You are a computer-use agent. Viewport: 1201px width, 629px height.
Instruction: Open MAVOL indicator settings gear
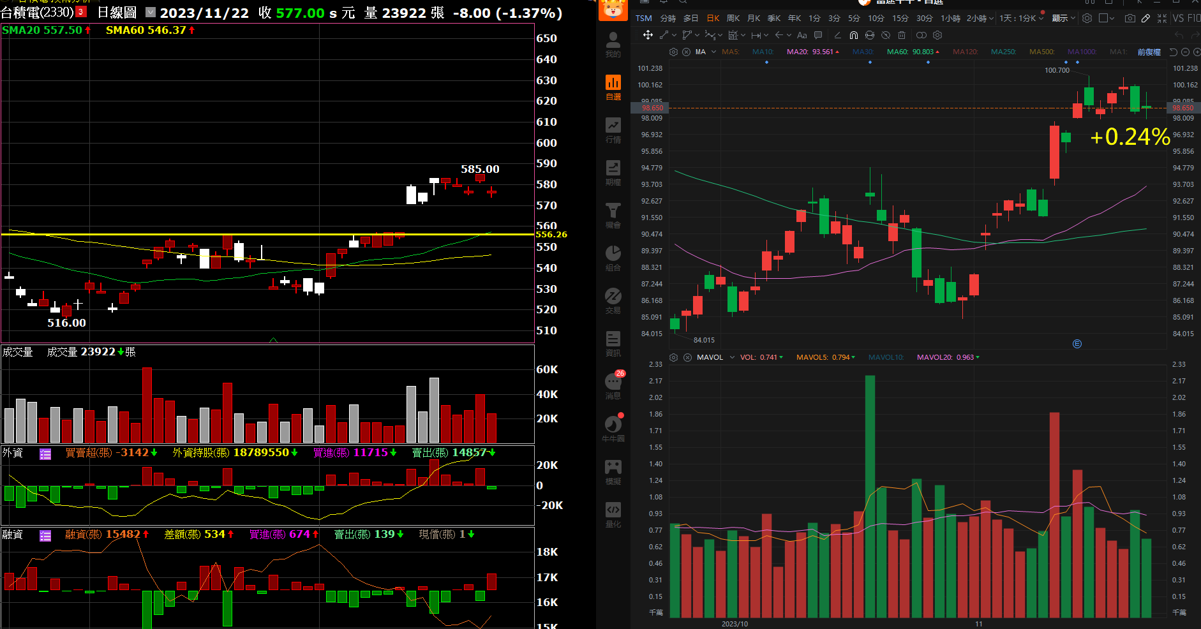click(x=673, y=357)
